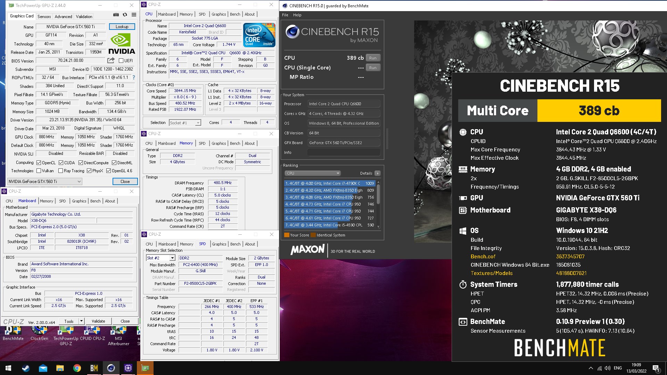Open Slot #2 memory slot dropdown
Viewport: 667px width, 375px height.
(x=160, y=258)
